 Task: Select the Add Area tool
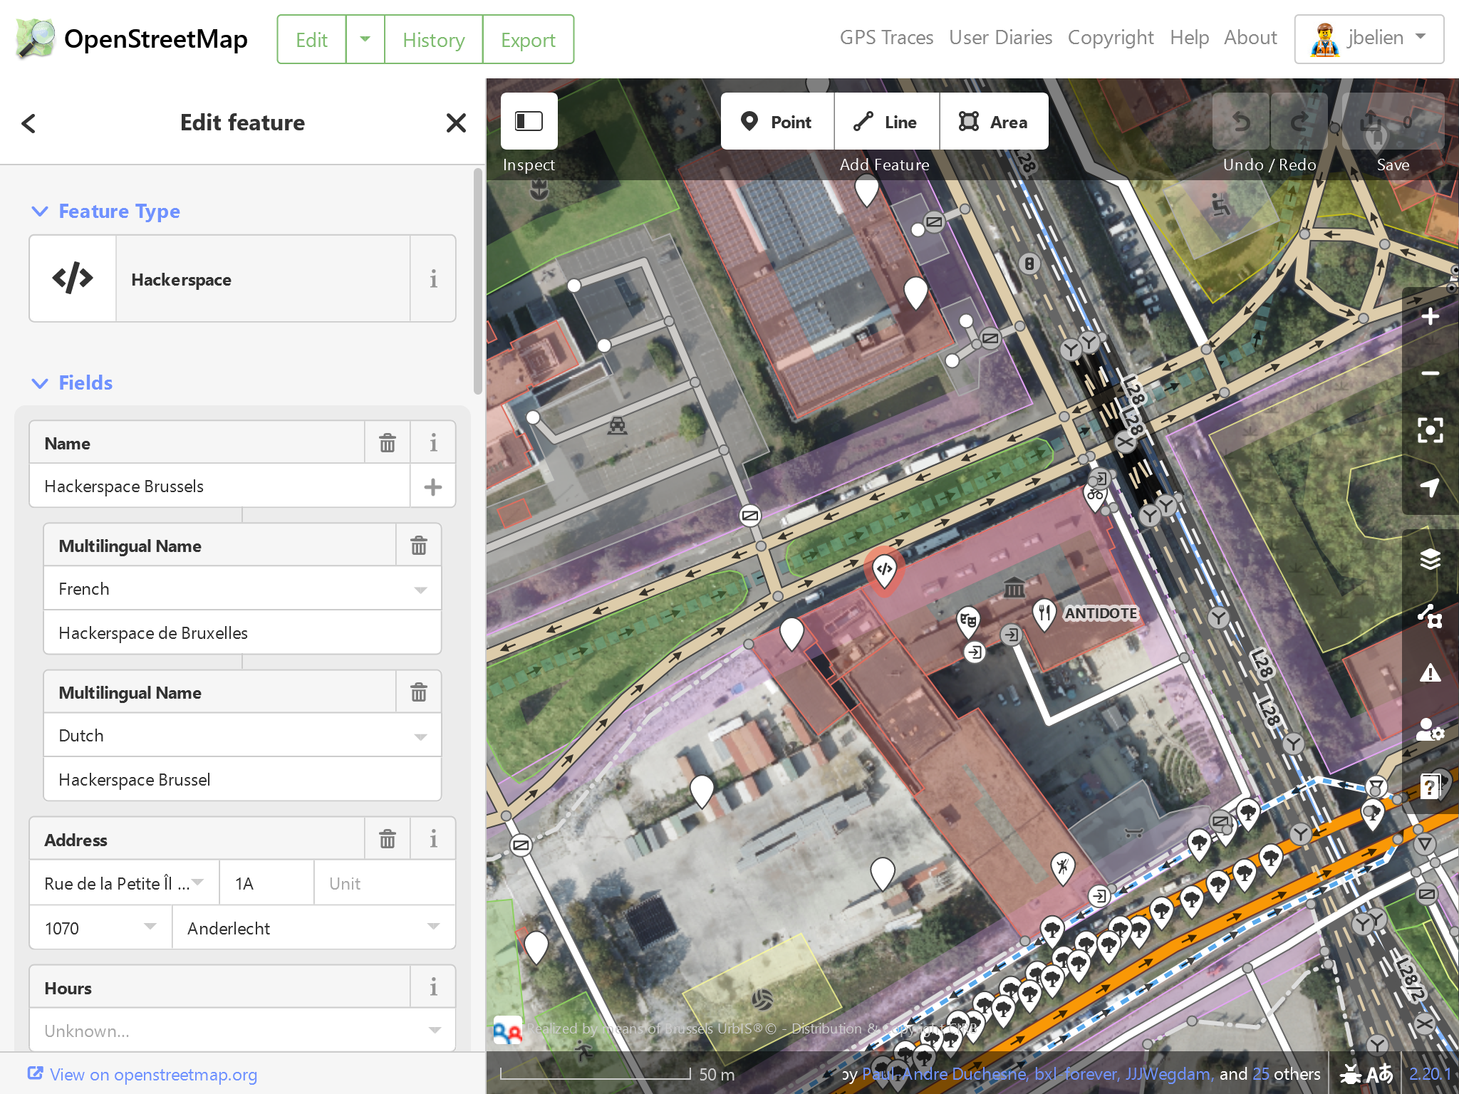click(994, 122)
